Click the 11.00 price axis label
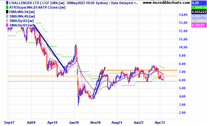Viewport: 207px width, 126px height. [x=183, y=39]
